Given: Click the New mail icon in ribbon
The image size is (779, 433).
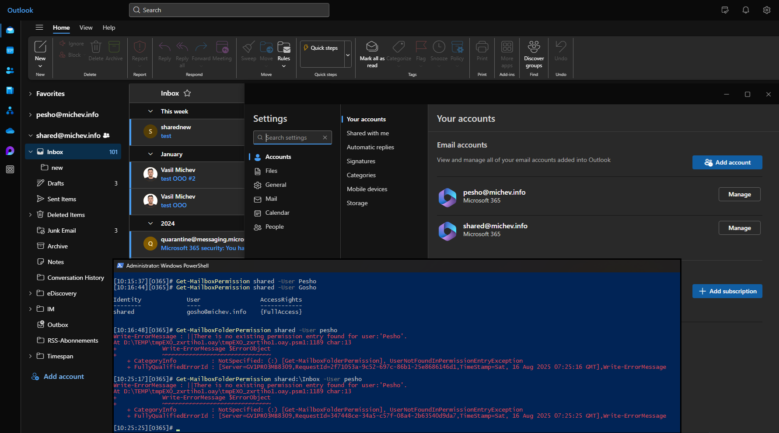Looking at the screenshot, I should (40, 47).
